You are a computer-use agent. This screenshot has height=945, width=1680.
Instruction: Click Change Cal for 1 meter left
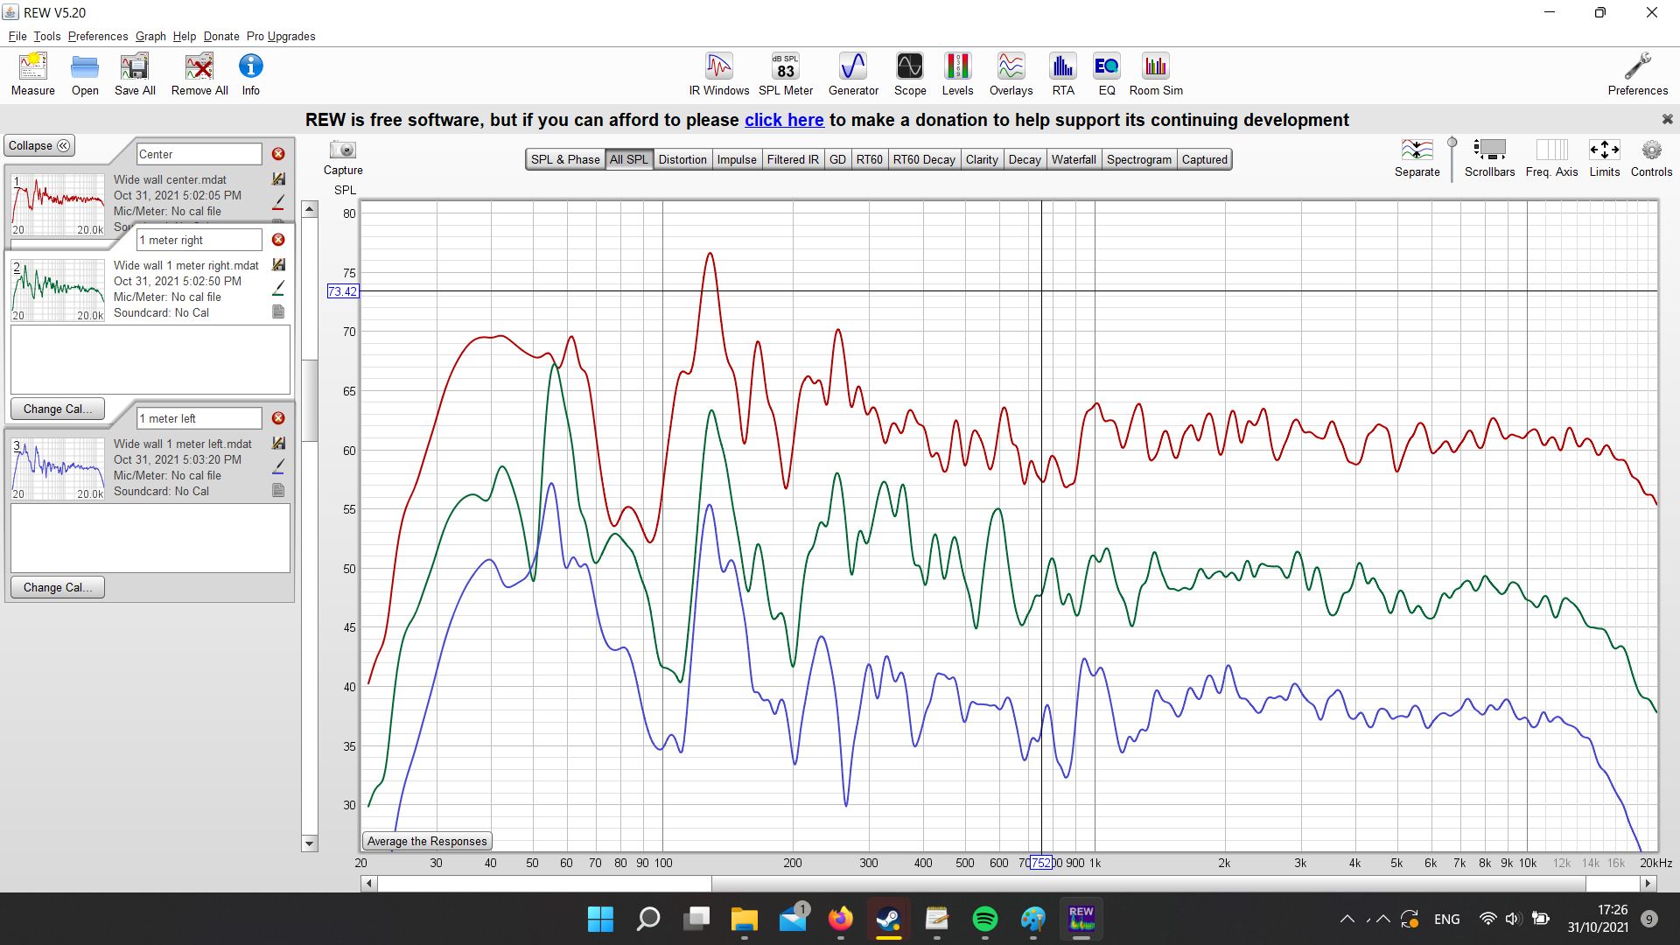point(58,587)
